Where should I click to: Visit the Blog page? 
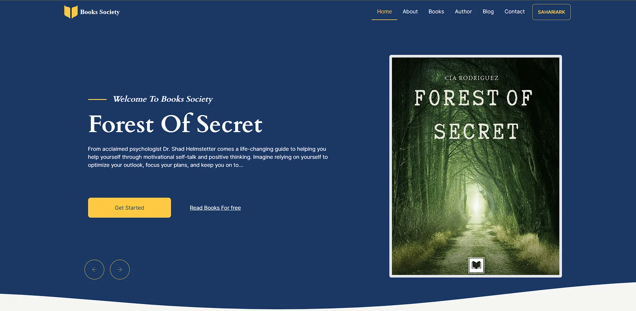point(488,12)
